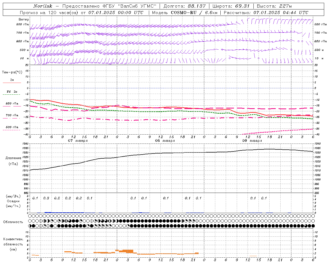
Task: Click the Рассчитано: 07.01.2025 04:44 UTC text
Action: (x=266, y=13)
